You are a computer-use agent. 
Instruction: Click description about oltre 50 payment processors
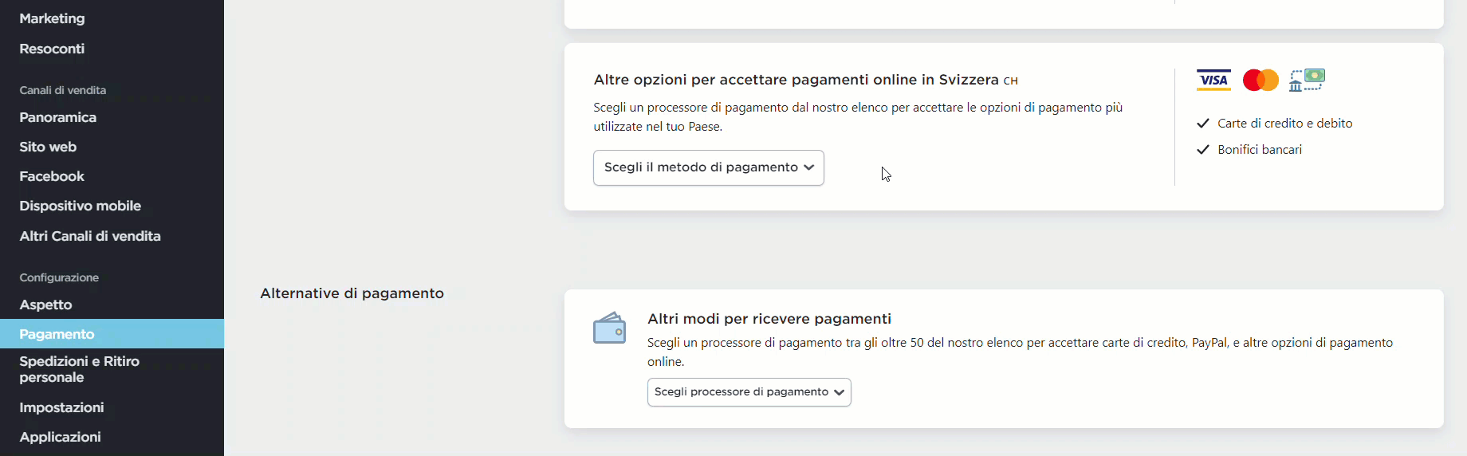pos(1021,352)
